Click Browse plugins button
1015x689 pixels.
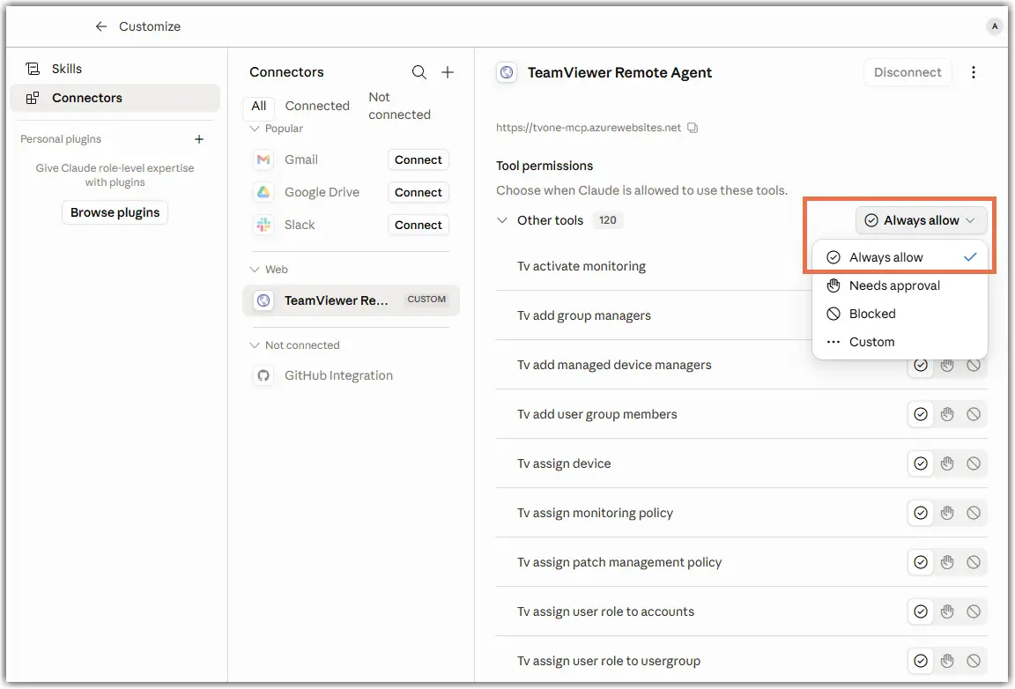(x=115, y=212)
